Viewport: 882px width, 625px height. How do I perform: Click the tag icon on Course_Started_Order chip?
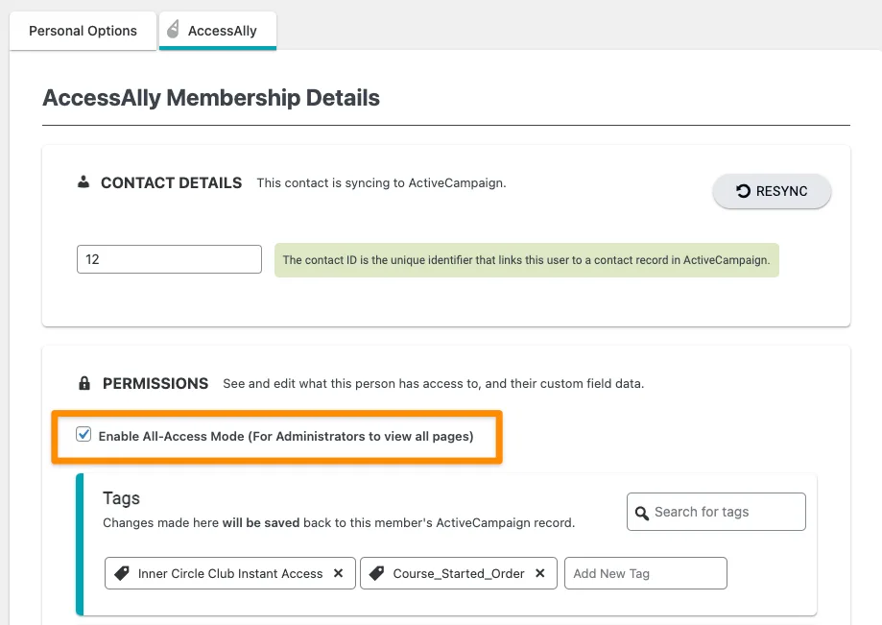click(375, 573)
